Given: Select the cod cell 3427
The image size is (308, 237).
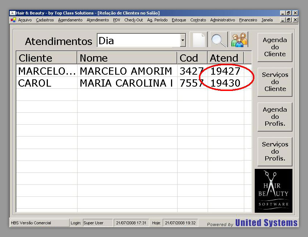Looking at the screenshot, I should [192, 71].
